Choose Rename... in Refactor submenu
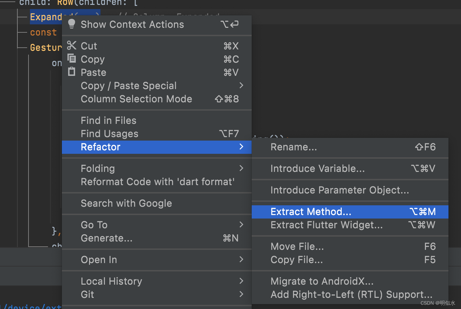The height and width of the screenshot is (309, 461). [350, 147]
